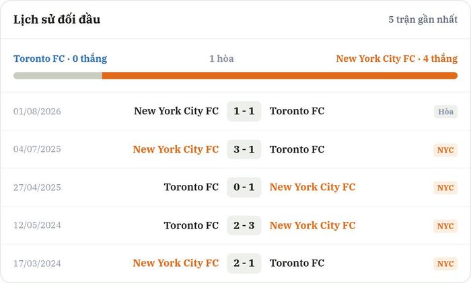This screenshot has height=283, width=471.
Task: Click the NYC tag on 17/03/2024 match
Action: click(445, 264)
